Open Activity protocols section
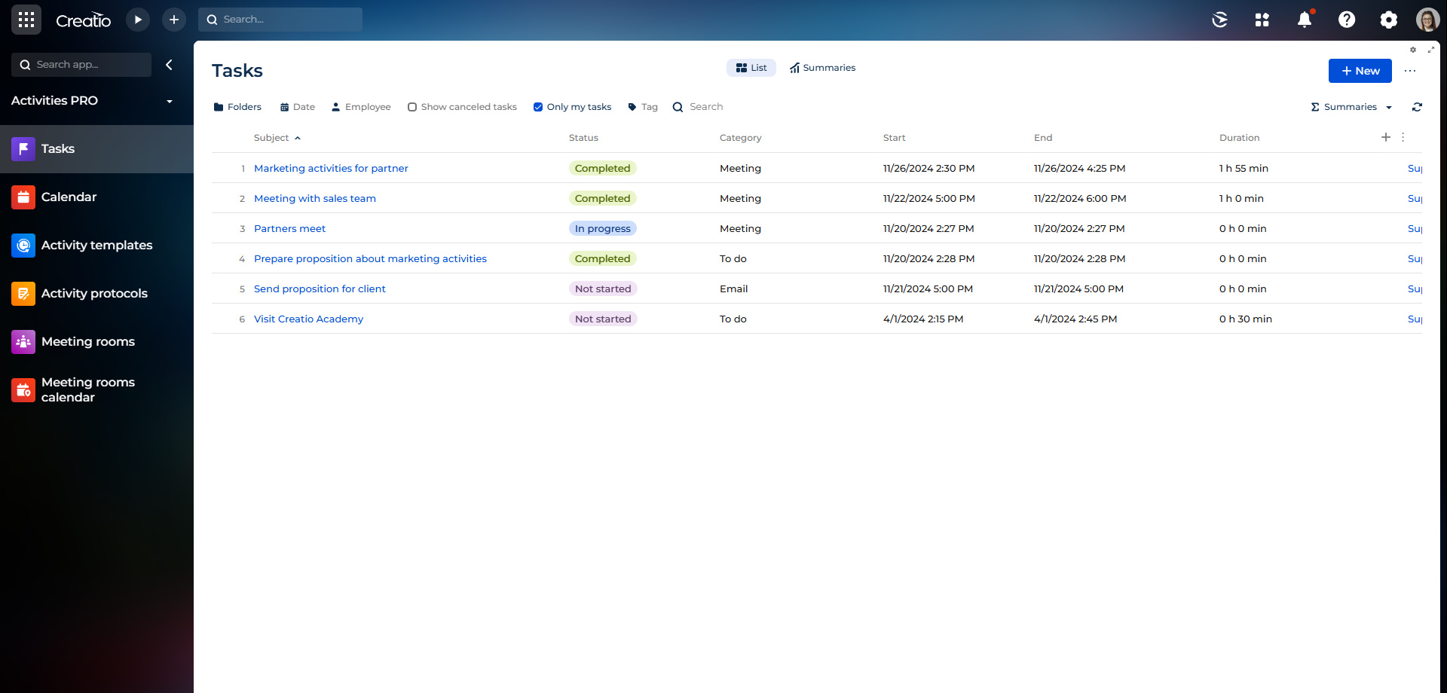Viewport: 1447px width, 693px height. point(96,294)
